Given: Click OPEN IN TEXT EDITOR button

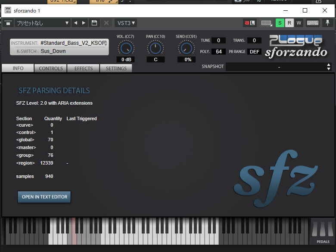Looking at the screenshot, I should point(44,197).
